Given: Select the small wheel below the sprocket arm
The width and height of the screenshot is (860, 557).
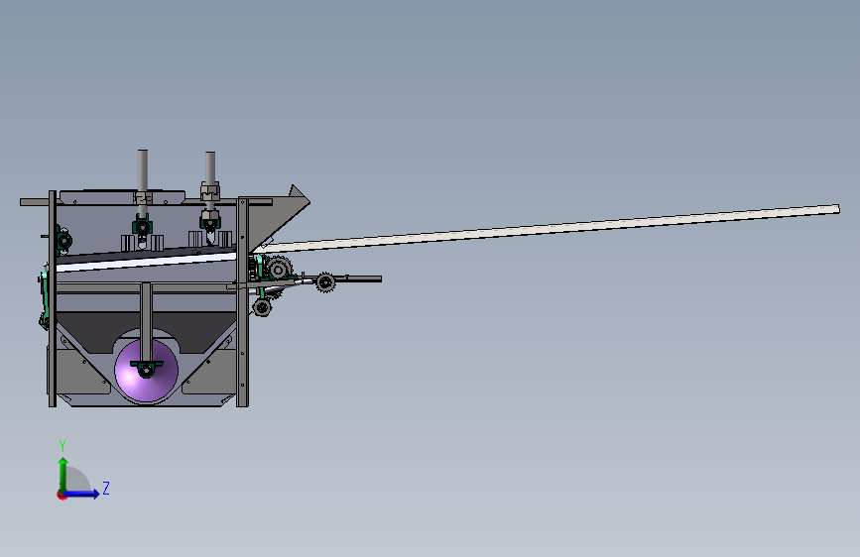Looking at the screenshot, I should pyautogui.click(x=262, y=307).
